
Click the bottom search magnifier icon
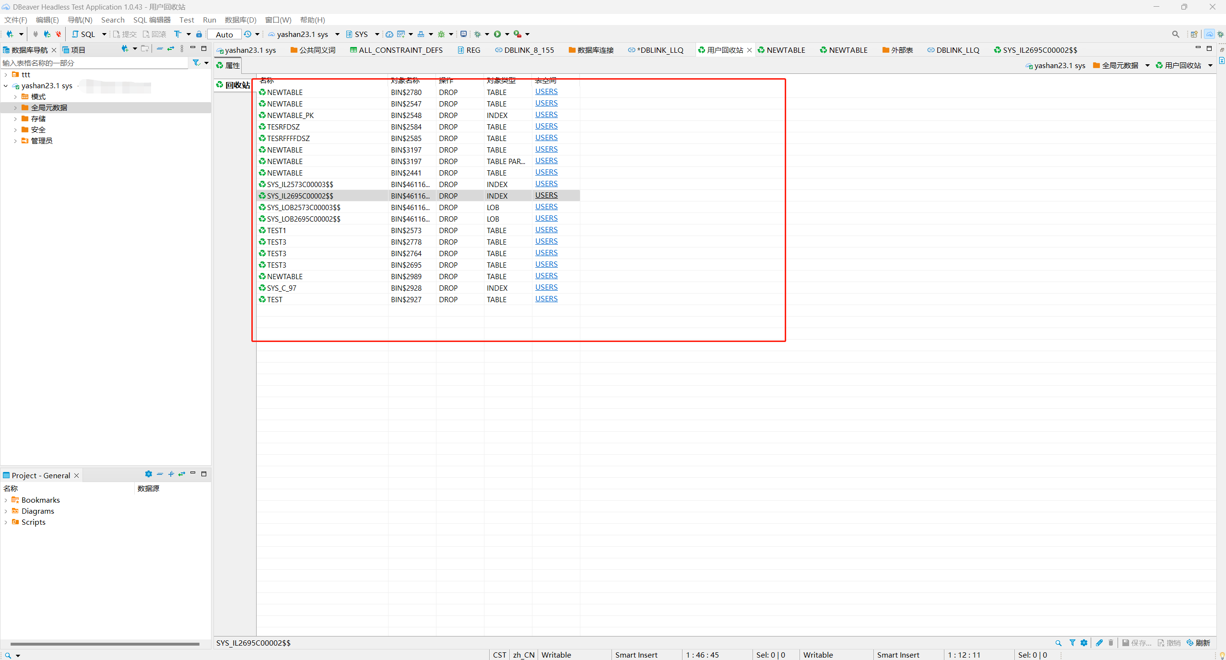coord(1059,643)
